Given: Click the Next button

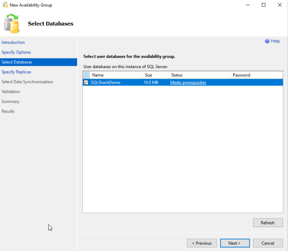Looking at the screenshot, I should pyautogui.click(x=235, y=243).
